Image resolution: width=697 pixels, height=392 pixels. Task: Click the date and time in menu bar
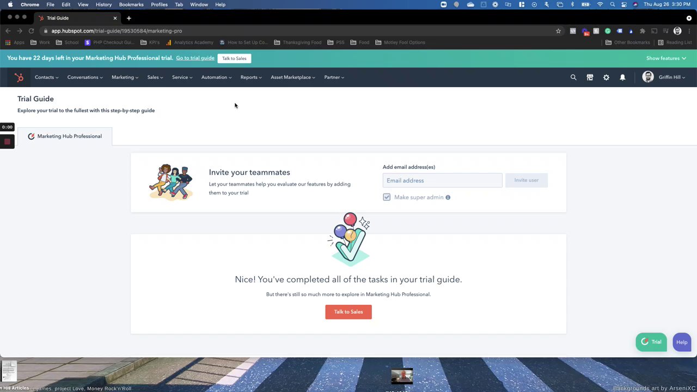(x=668, y=4)
